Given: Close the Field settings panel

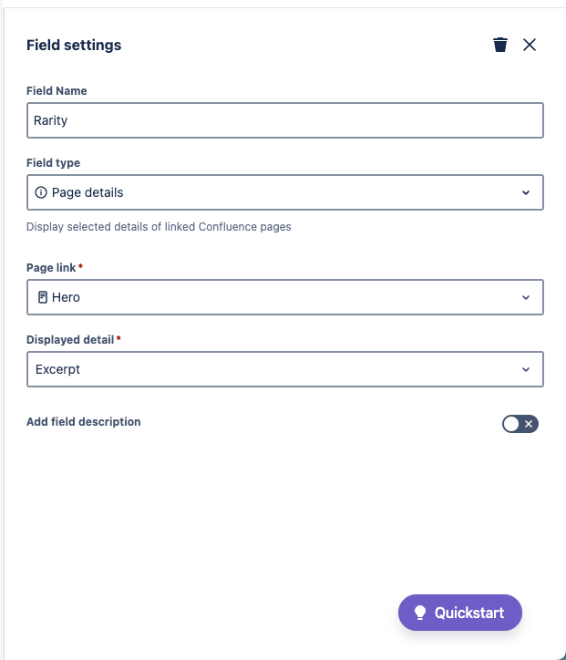Looking at the screenshot, I should 530,45.
